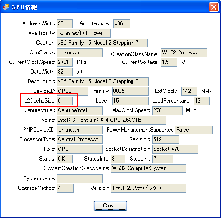Click the MHz unit after CurrentClockSpeed
Screen dimensions: 221x218
click(x=82, y=62)
